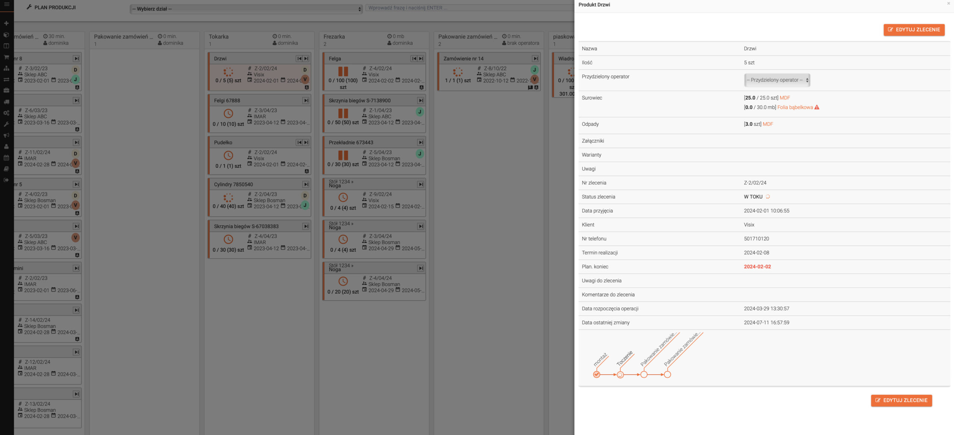Viewport: 954px width, 435px height.
Task: Open the truck delivery sidebar icon
Action: [6, 102]
